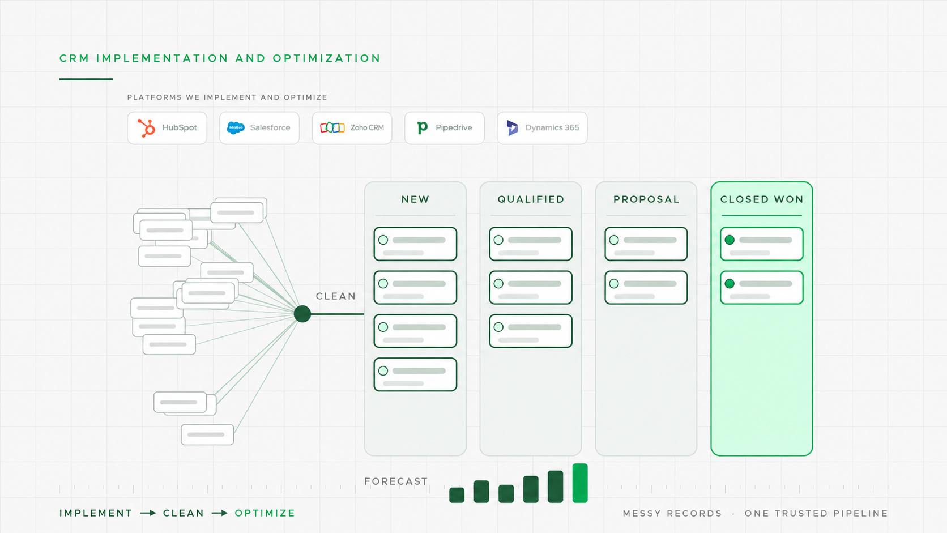This screenshot has width=947, height=533.
Task: Click the CLEAN label above the hub
Action: pyautogui.click(x=336, y=296)
